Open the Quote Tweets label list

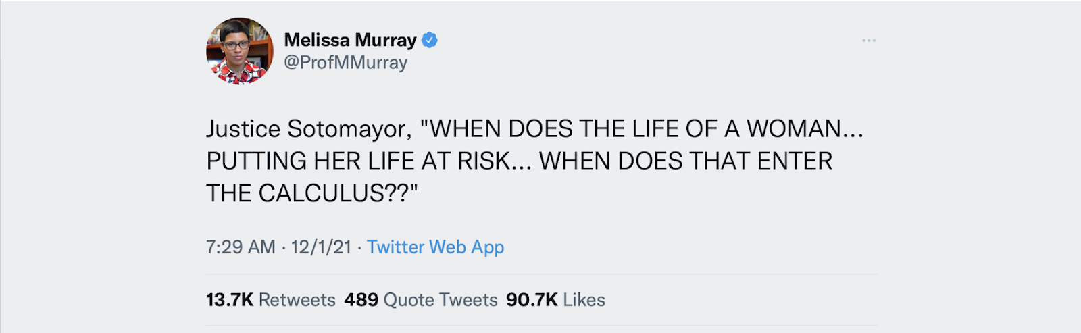(x=441, y=300)
